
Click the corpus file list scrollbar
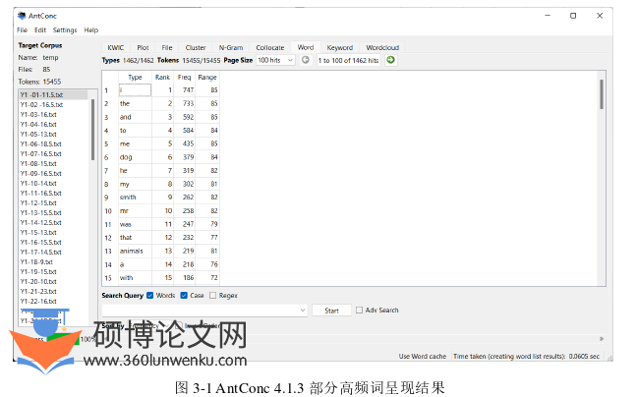pos(92,129)
